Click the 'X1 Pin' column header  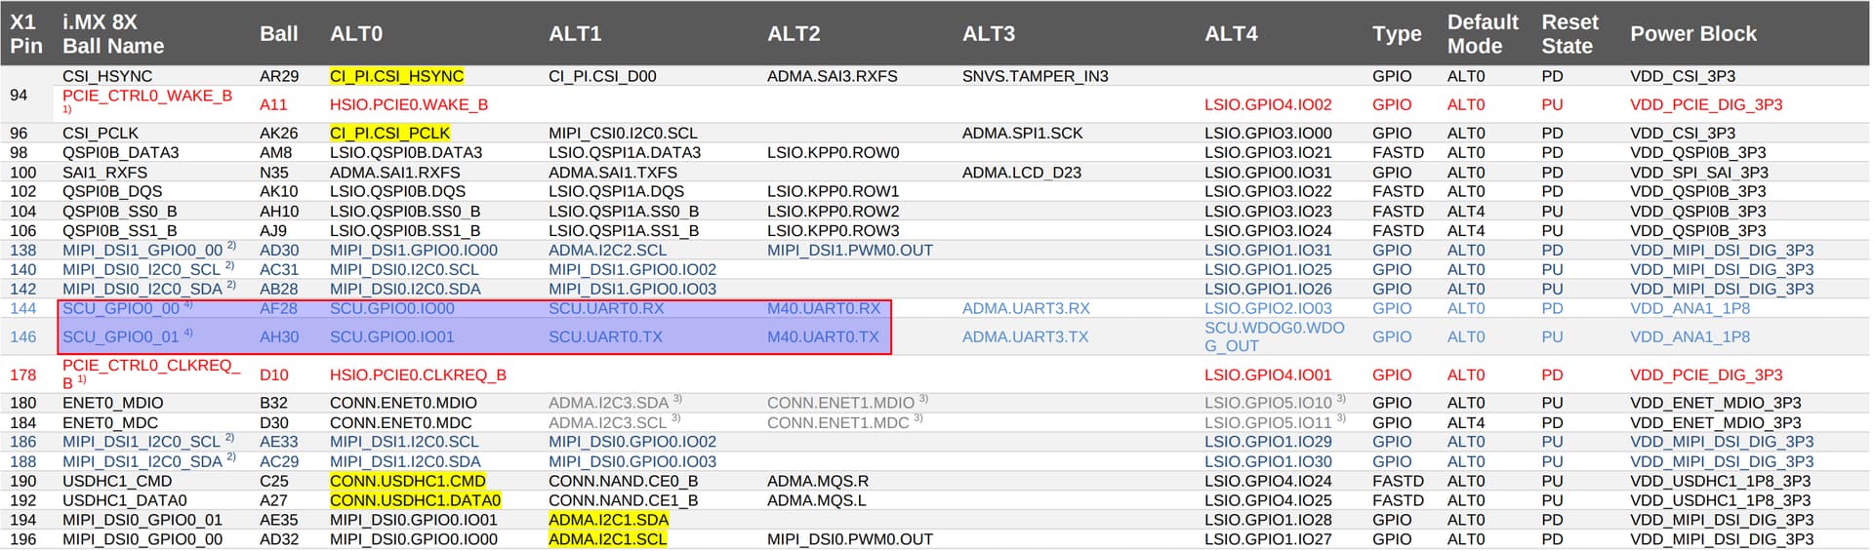click(x=26, y=34)
